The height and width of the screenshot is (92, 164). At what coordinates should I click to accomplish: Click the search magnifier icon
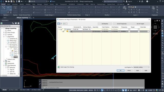pos(124,1)
